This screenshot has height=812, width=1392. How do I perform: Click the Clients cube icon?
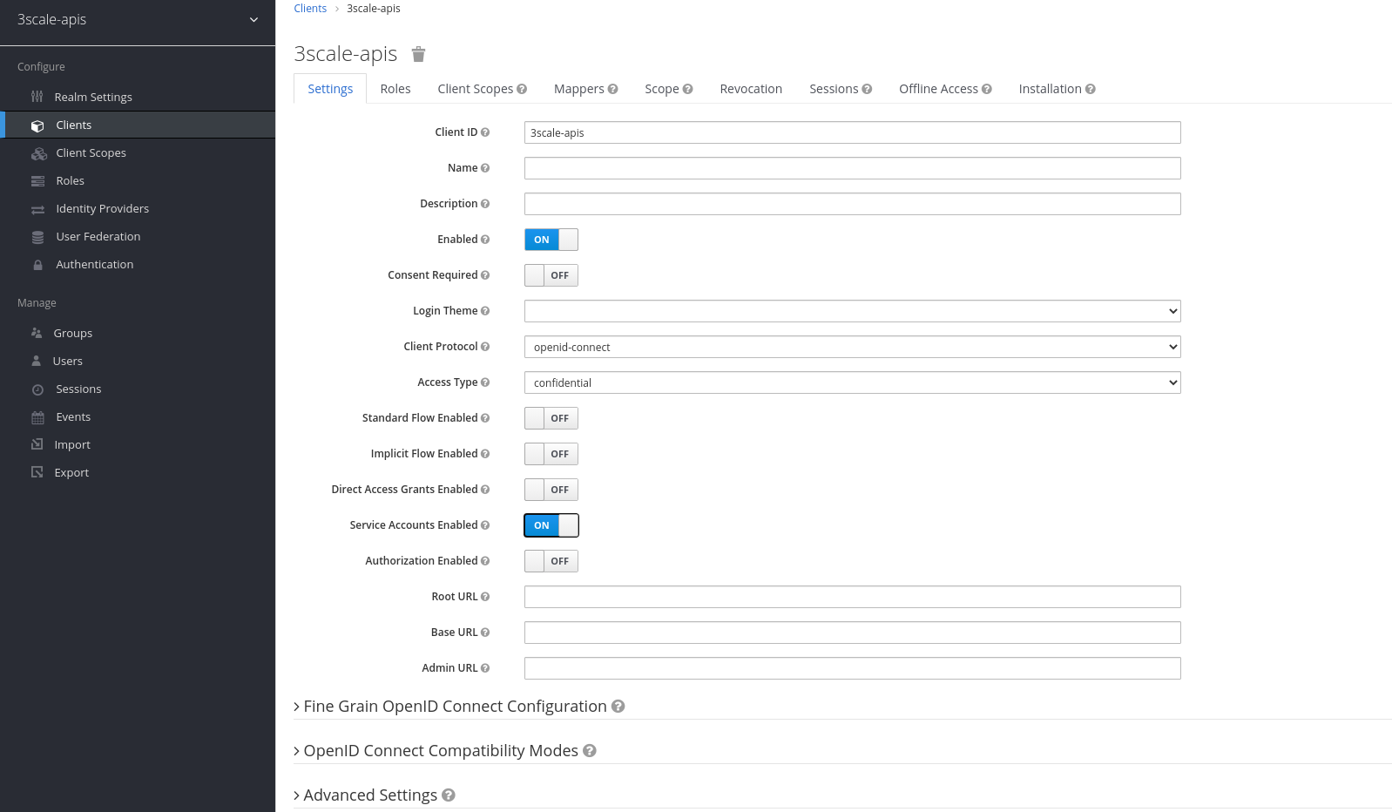(x=37, y=125)
